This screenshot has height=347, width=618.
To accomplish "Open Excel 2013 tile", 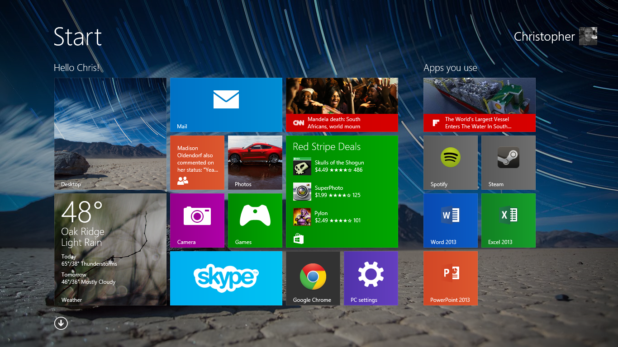I will [x=509, y=220].
